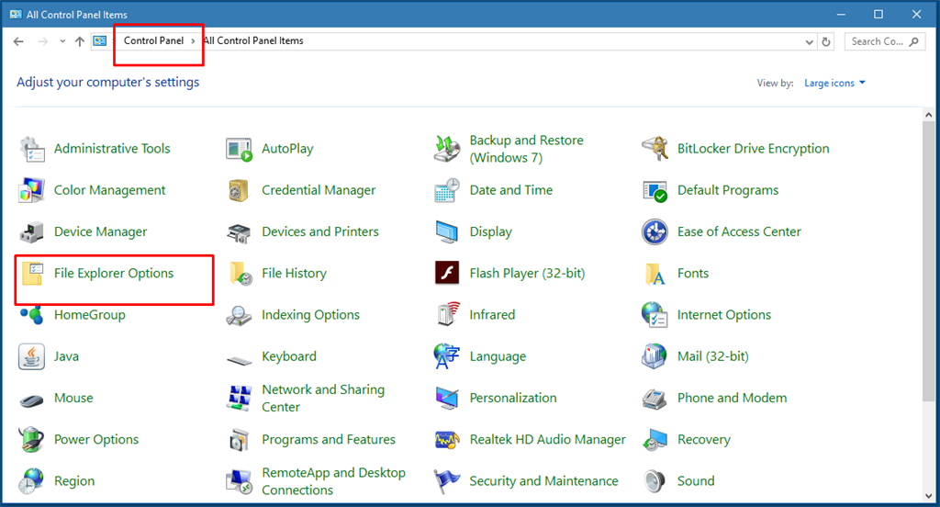Click the Control Panel breadcrumb
The width and height of the screenshot is (940, 507).
tap(153, 40)
